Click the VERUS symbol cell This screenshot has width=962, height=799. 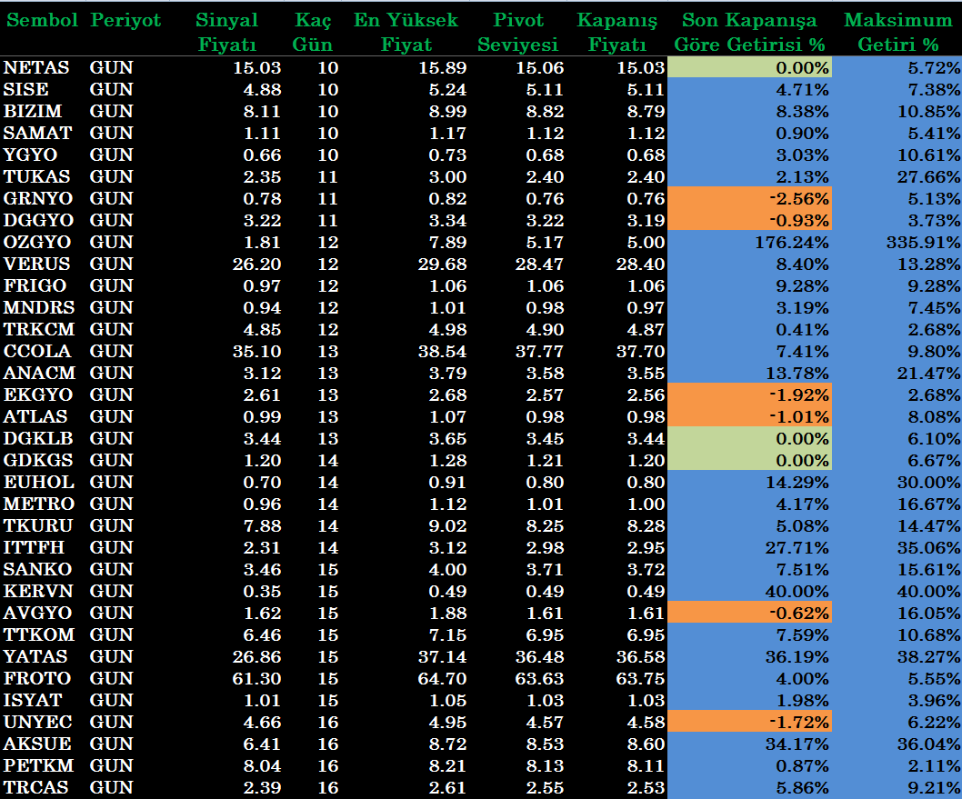click(36, 264)
